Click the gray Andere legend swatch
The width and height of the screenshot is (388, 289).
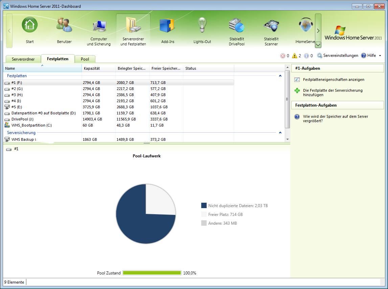click(204, 223)
